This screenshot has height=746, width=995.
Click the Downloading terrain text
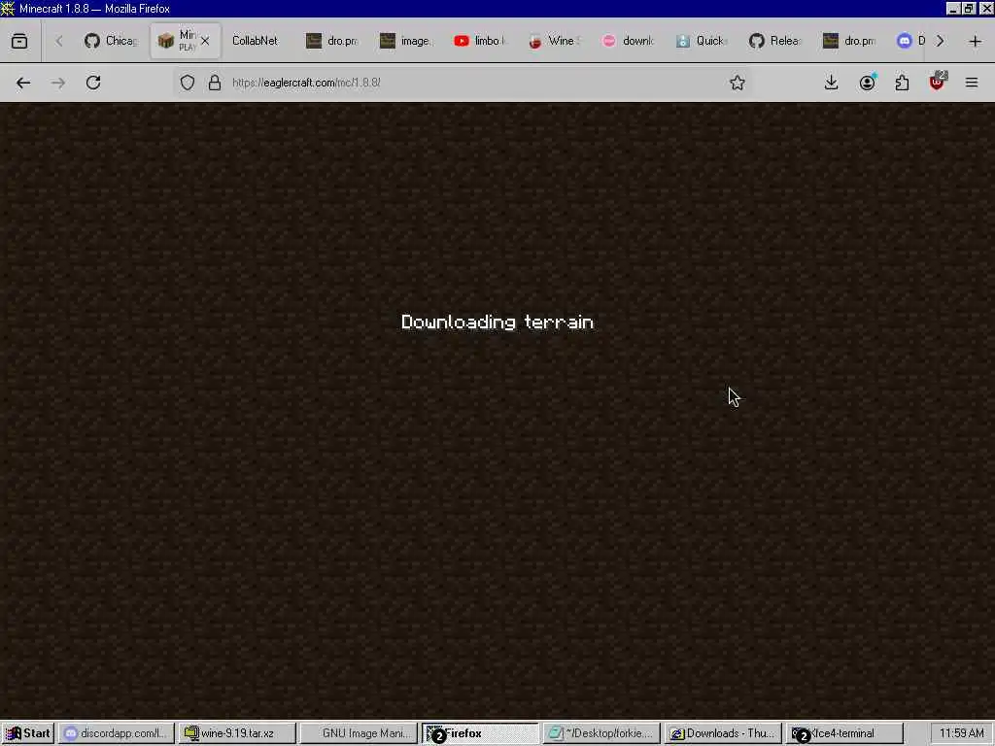click(497, 322)
